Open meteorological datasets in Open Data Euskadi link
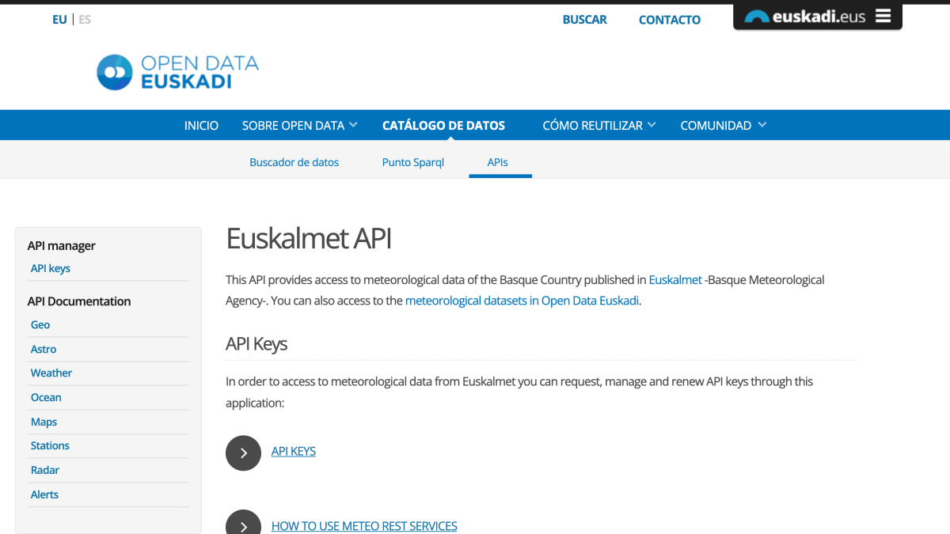 pos(522,301)
